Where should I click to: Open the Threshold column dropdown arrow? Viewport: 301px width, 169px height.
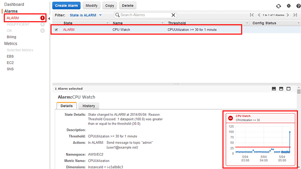[x=247, y=23]
